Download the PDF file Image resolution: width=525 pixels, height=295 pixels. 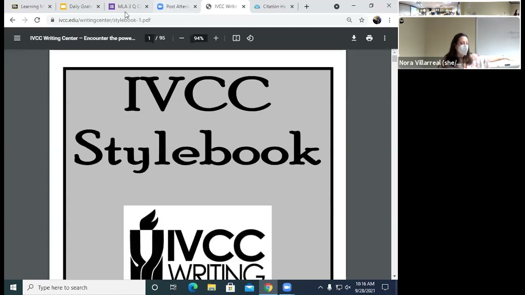(354, 38)
